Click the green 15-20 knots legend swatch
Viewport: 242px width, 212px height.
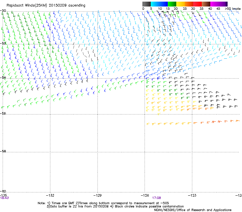(172, 4)
